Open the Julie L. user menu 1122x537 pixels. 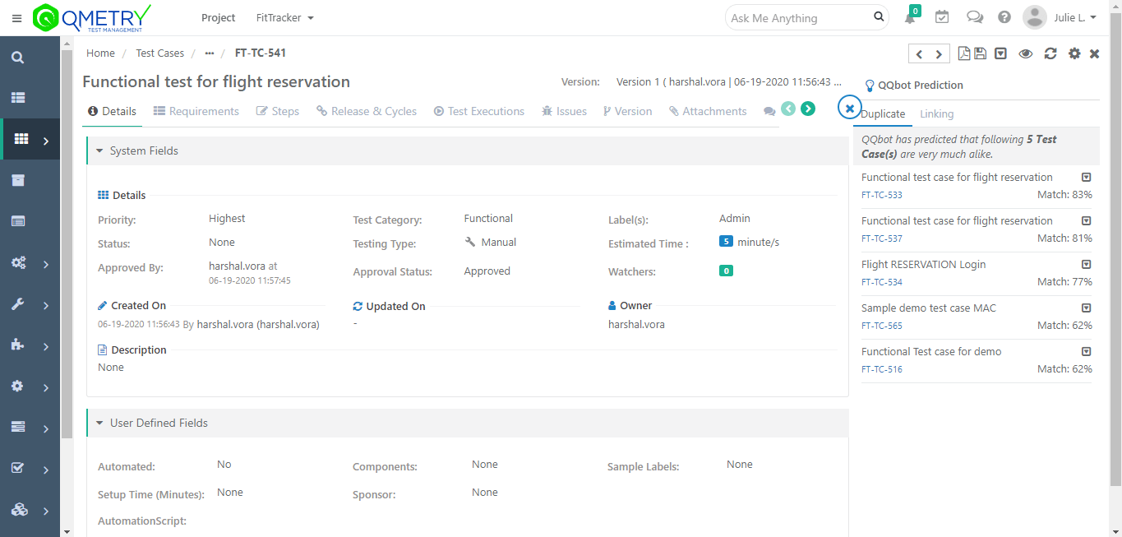1060,17
